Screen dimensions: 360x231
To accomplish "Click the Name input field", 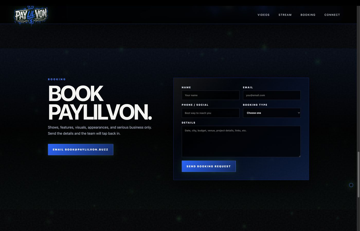I will 210,95.
